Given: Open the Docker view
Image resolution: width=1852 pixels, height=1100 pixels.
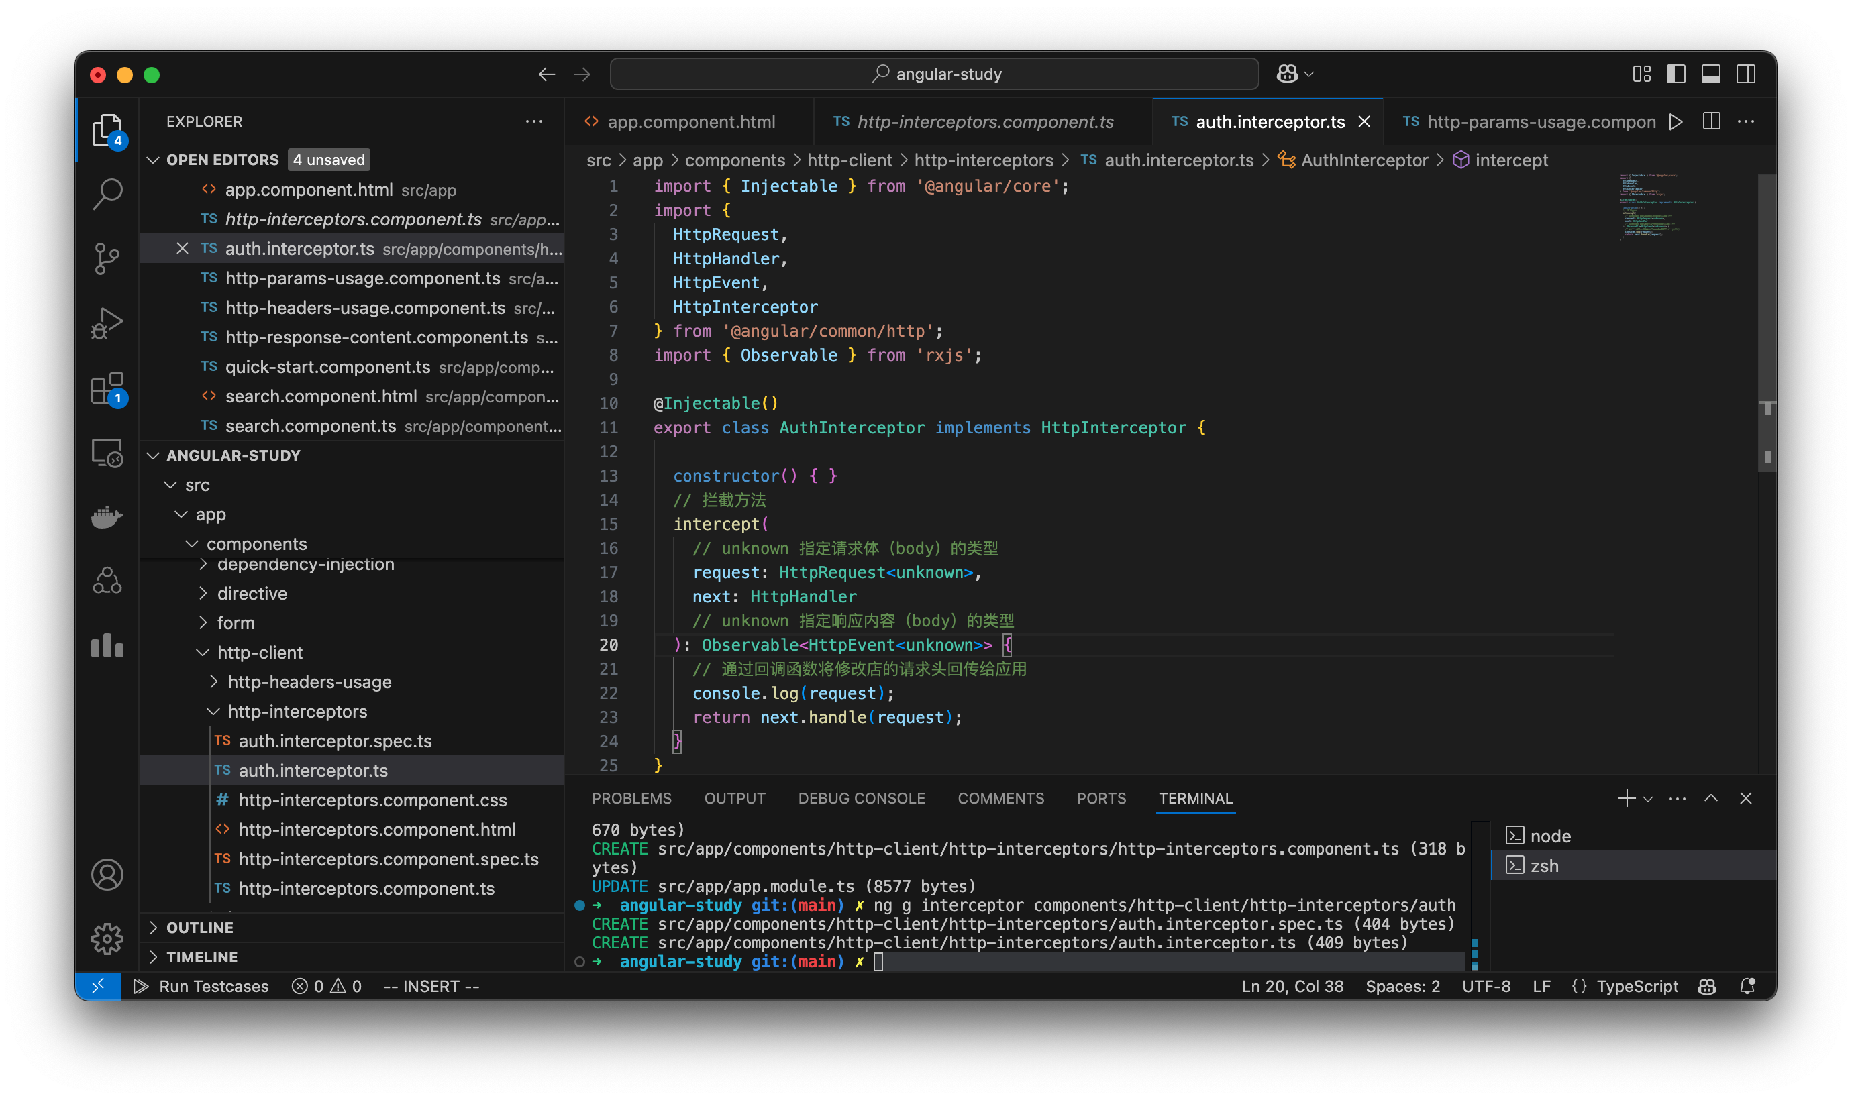Looking at the screenshot, I should point(107,516).
